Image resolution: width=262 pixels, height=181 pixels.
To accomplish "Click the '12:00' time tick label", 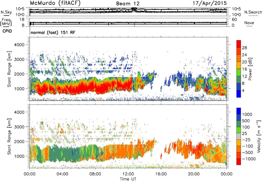I will click(x=128, y=174).
